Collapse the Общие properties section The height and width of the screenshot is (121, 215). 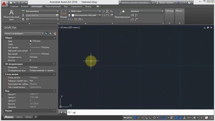[x=54, y=38]
